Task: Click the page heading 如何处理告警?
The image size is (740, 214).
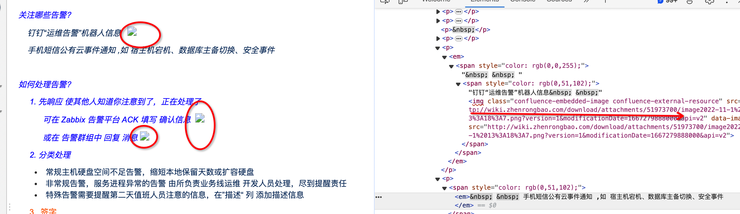Action: [x=45, y=84]
